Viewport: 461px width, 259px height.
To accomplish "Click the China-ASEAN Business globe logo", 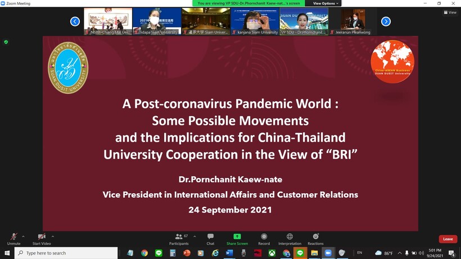I will click(x=392, y=61).
